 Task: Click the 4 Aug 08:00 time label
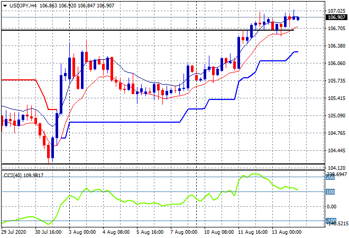pyautogui.click(x=116, y=232)
